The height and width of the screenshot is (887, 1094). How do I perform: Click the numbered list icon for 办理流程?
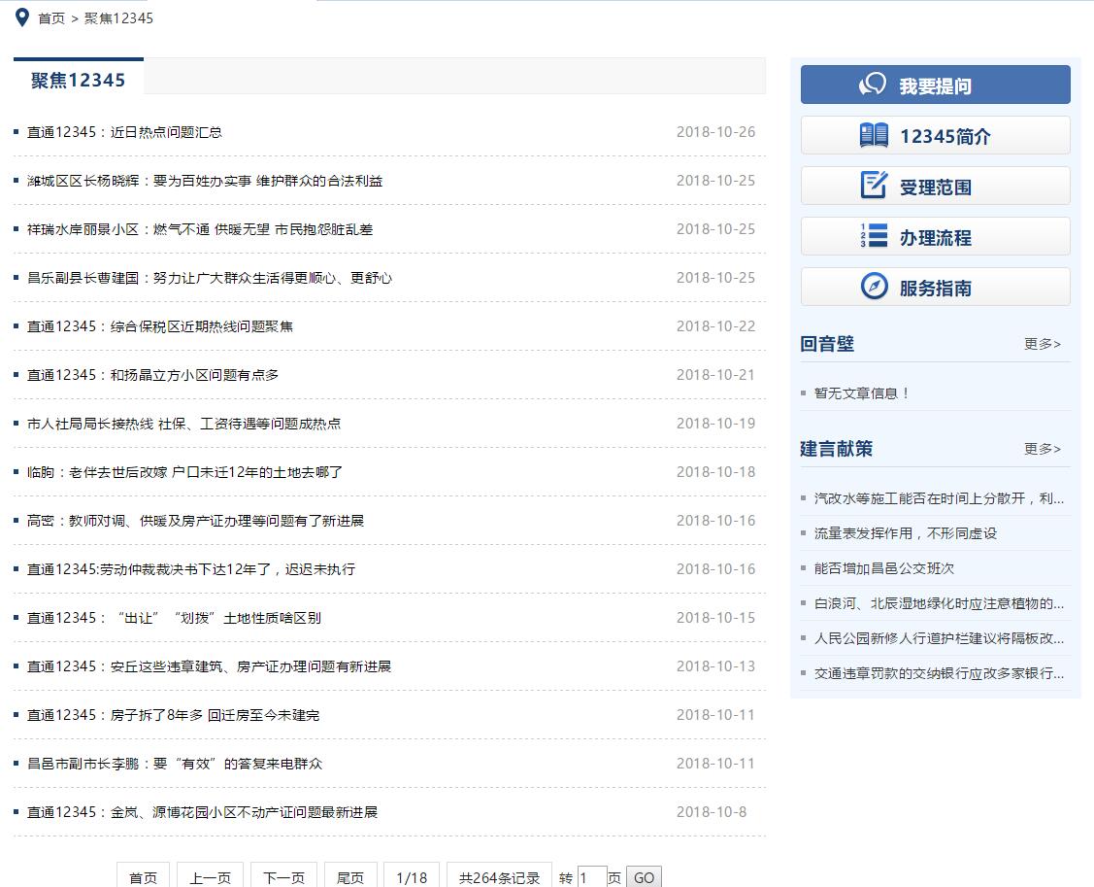click(874, 236)
